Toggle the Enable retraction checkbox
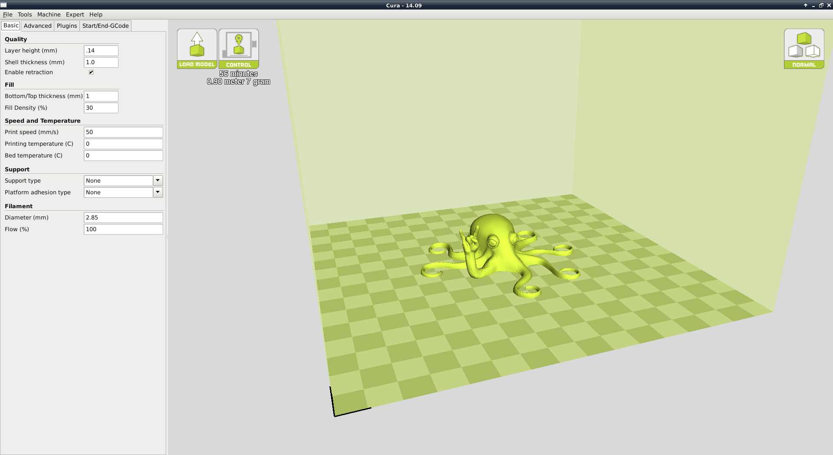The height and width of the screenshot is (455, 833). coord(91,72)
